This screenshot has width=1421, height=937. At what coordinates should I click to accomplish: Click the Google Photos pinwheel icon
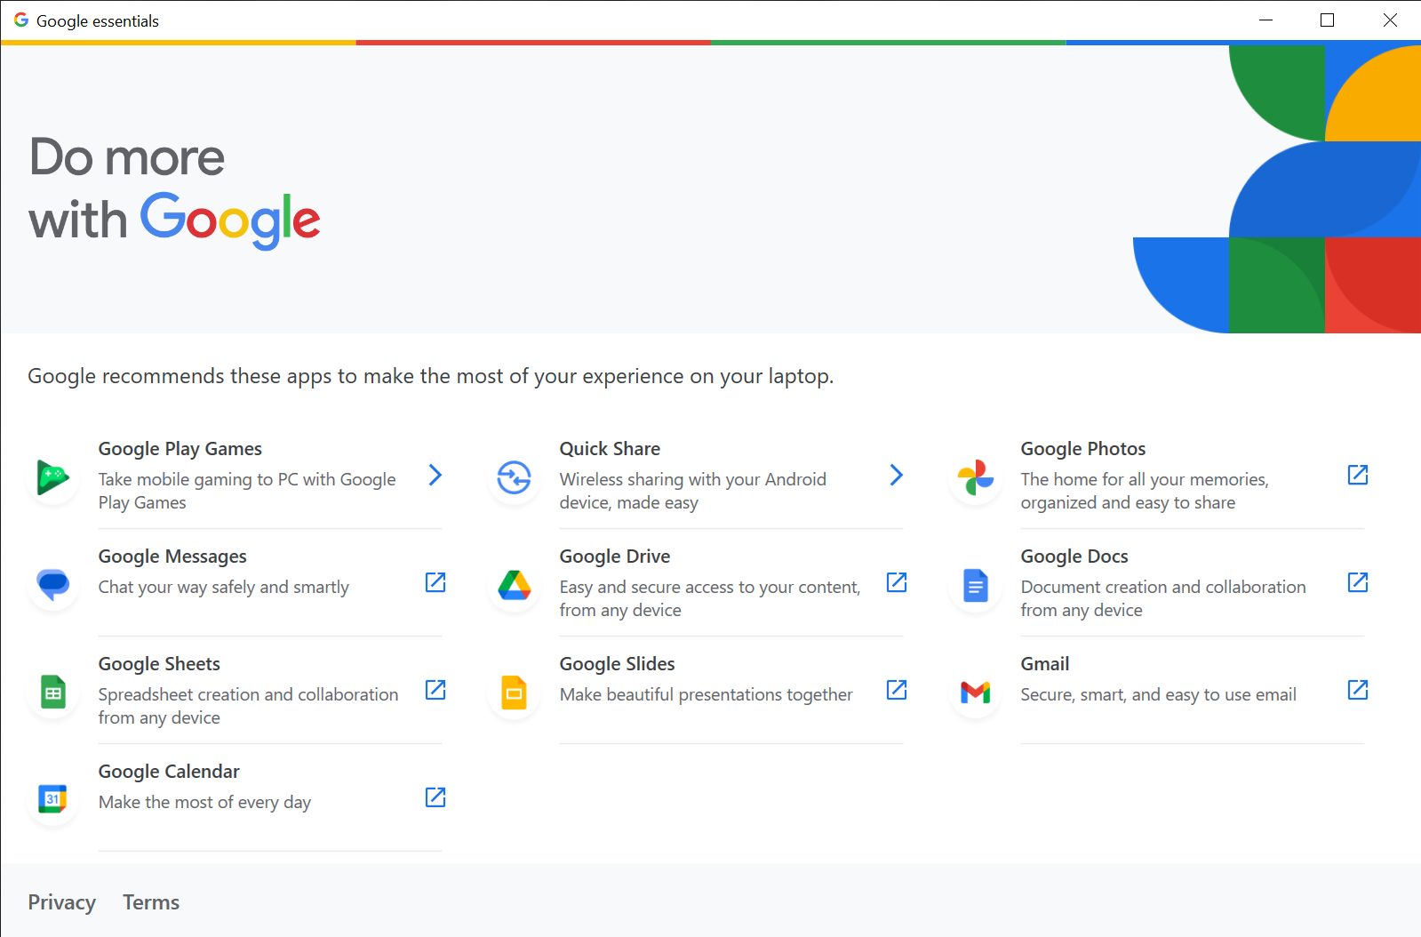click(x=976, y=477)
